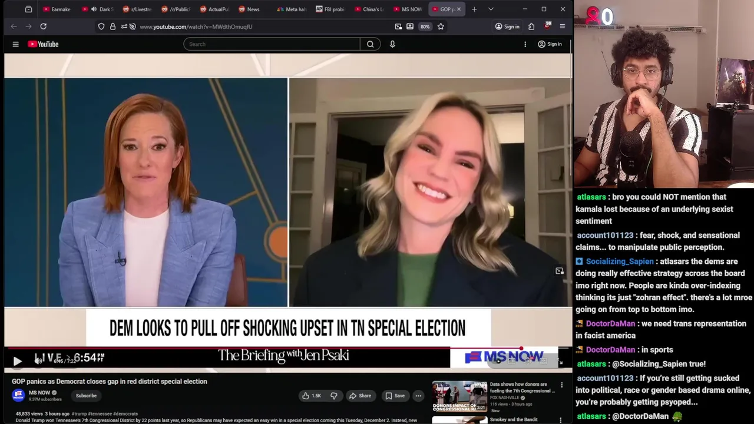
Task: Open the MS NOW channel name link
Action: [x=39, y=393]
